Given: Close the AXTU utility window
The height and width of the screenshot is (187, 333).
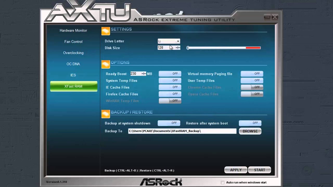Looking at the screenshot, I should coord(274,17).
